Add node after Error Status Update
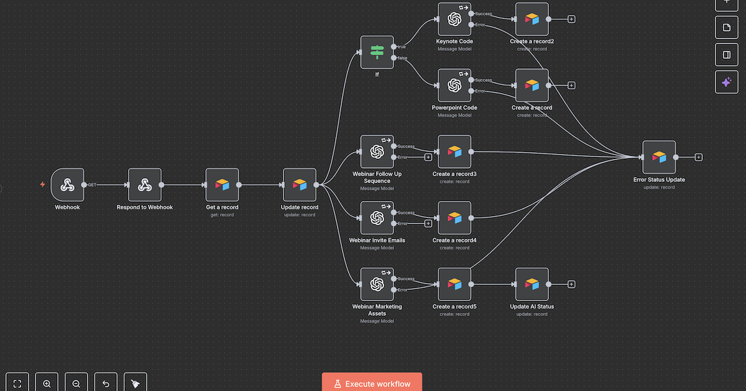The width and height of the screenshot is (746, 391). coord(699,157)
